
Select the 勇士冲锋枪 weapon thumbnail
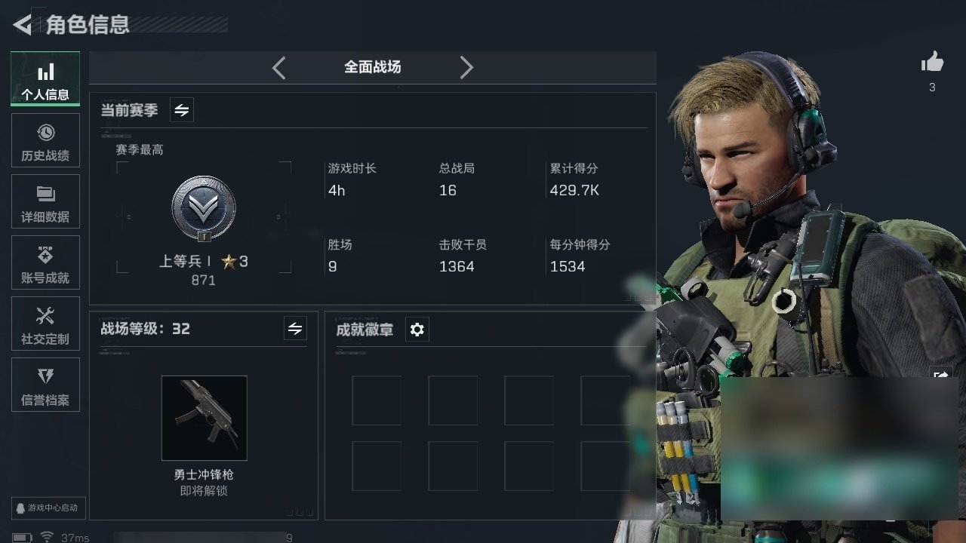click(204, 418)
